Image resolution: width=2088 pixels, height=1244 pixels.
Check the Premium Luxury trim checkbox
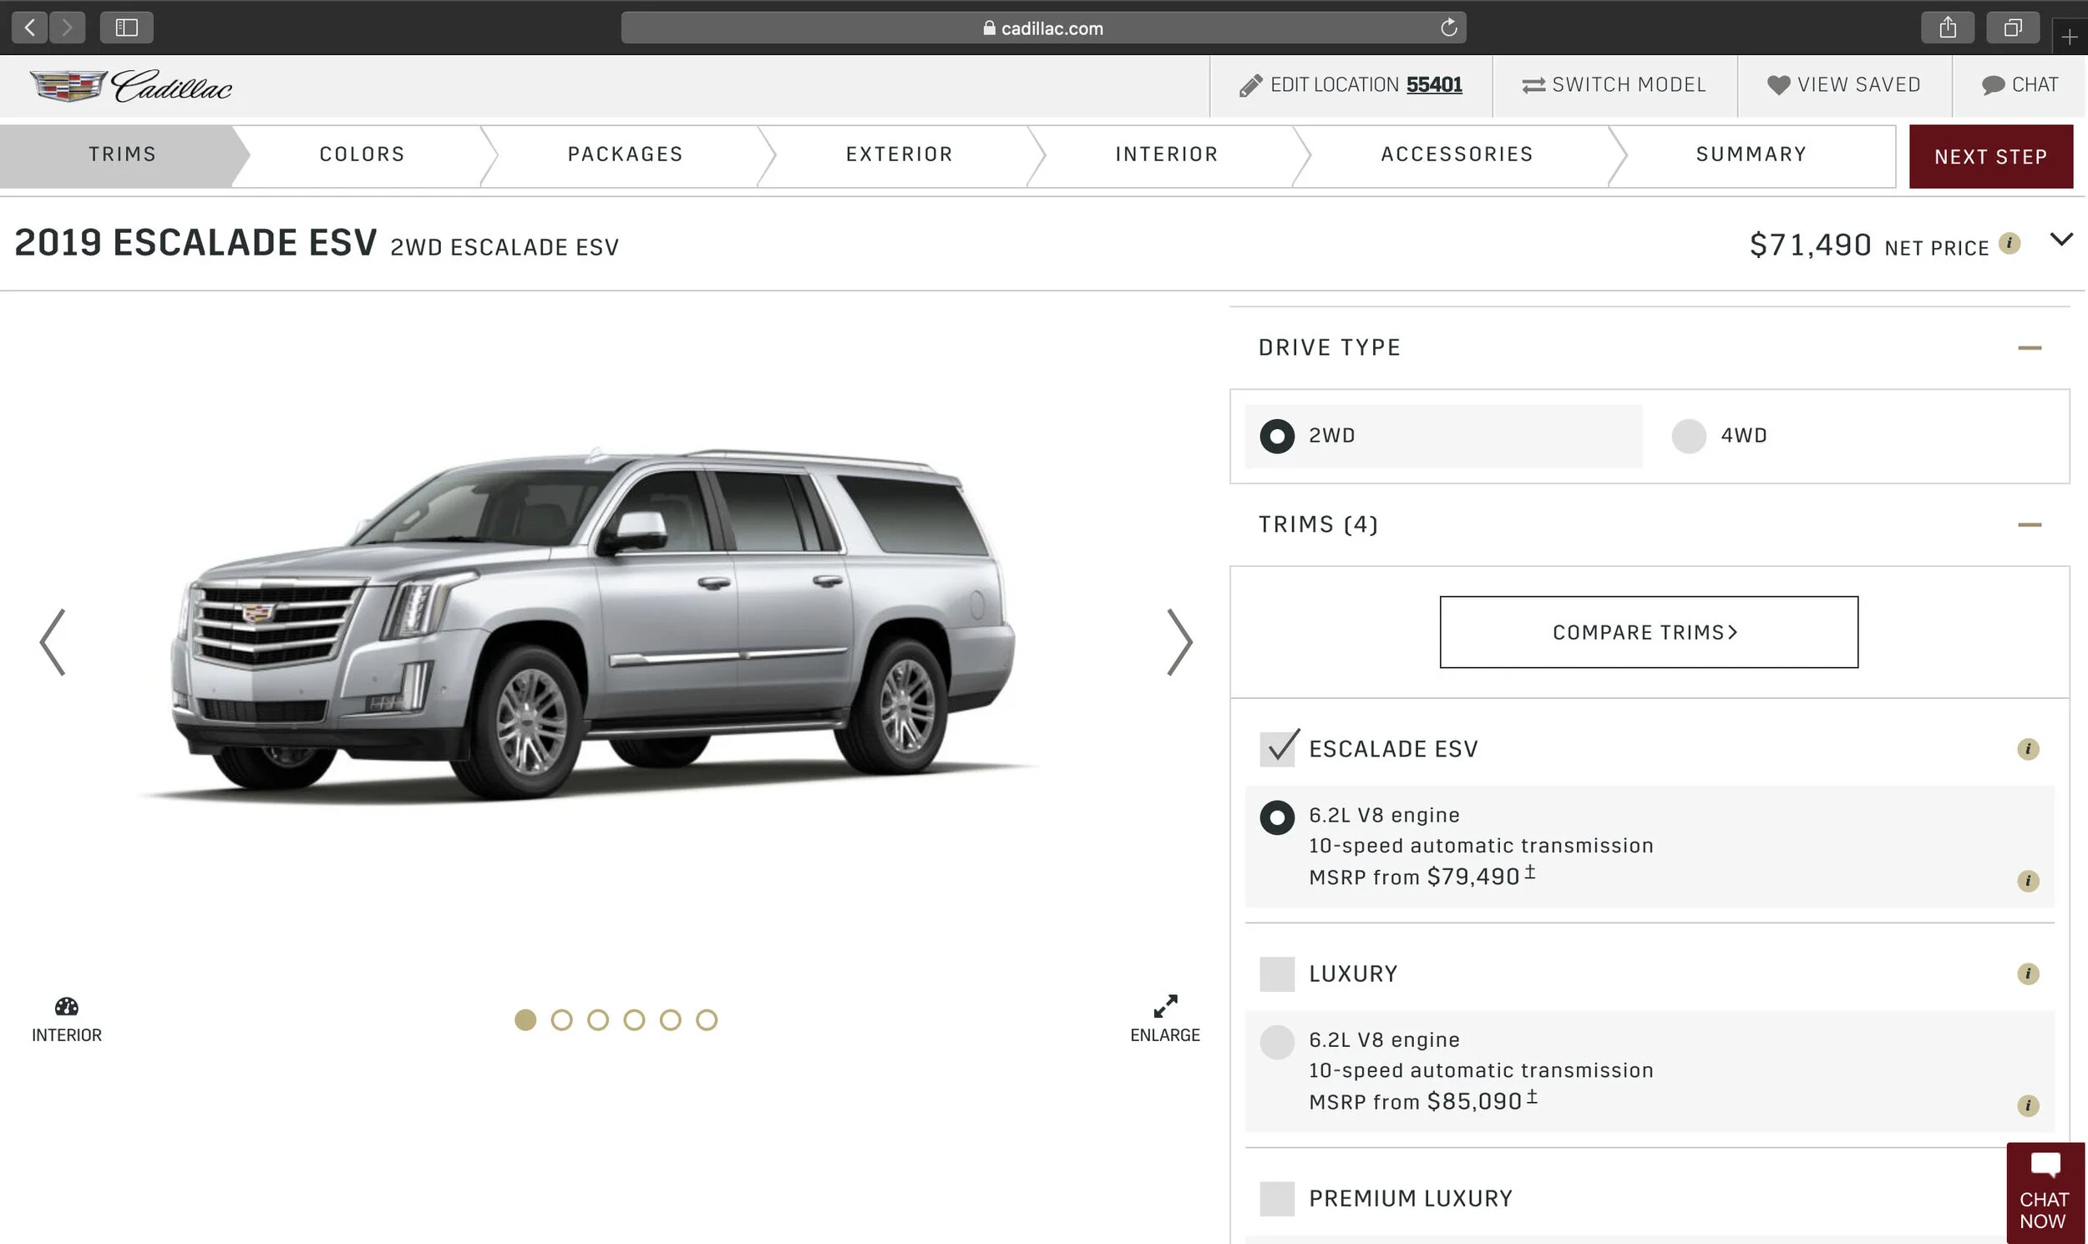coord(1277,1199)
